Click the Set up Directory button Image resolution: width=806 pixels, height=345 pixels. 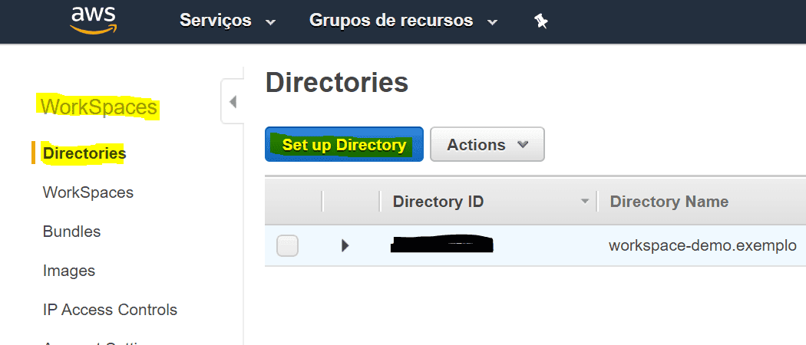coord(344,145)
